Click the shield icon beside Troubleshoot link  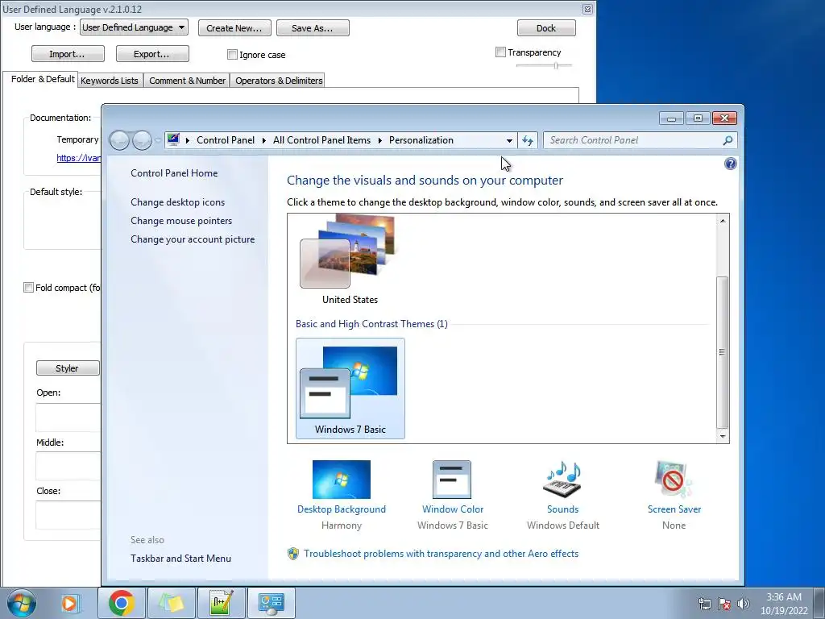point(293,554)
